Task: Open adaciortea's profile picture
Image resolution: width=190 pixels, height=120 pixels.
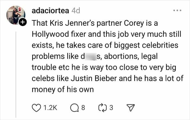Action: click(16, 15)
